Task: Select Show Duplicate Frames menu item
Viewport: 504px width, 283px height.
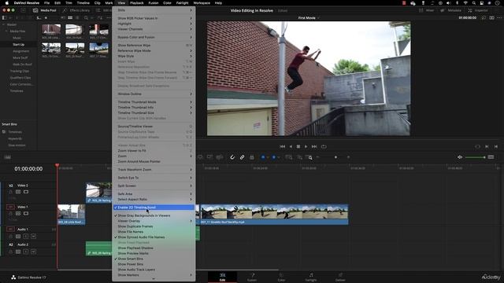Action: [154, 226]
